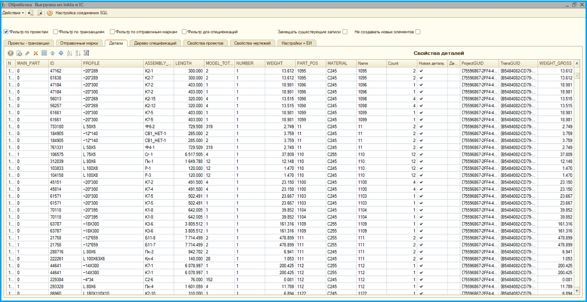This screenshot has height=302, width=587.
Task: Sort descending with the Z-A icon
Action: click(x=77, y=53)
